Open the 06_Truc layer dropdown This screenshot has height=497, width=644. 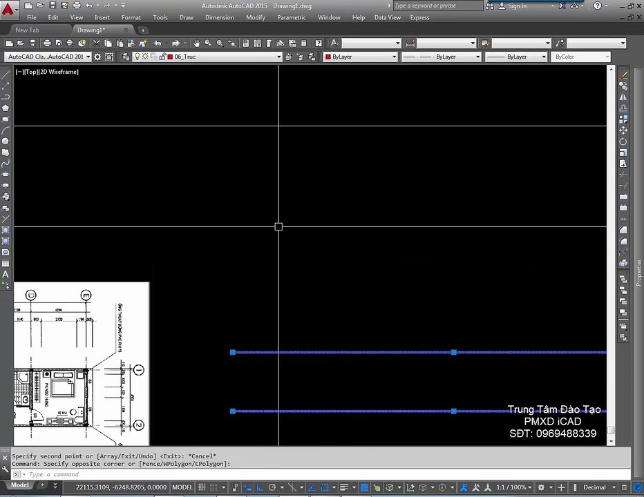279,57
